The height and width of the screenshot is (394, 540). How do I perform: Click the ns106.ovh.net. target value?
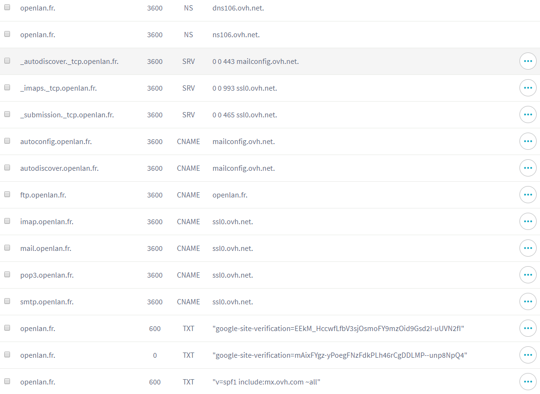[x=236, y=35]
